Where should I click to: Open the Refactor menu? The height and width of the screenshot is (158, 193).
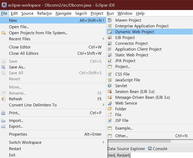click(45, 13)
